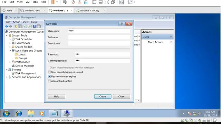This screenshot has width=221, height=124.
Task: Switch to the Windows 7 B Copy tab
Action: (89, 11)
